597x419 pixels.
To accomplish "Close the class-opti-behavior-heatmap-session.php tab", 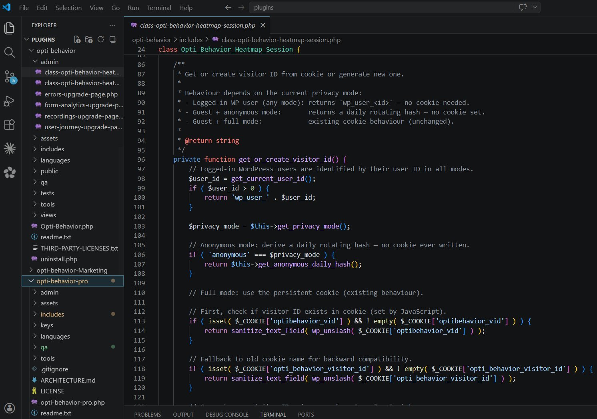I will tap(263, 25).
